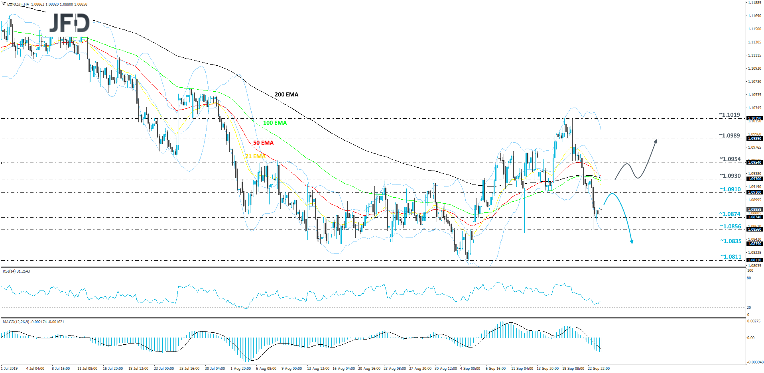Click the 1.08110 price tag on the axis
Viewport: 764px width, 373px height.
754,260
